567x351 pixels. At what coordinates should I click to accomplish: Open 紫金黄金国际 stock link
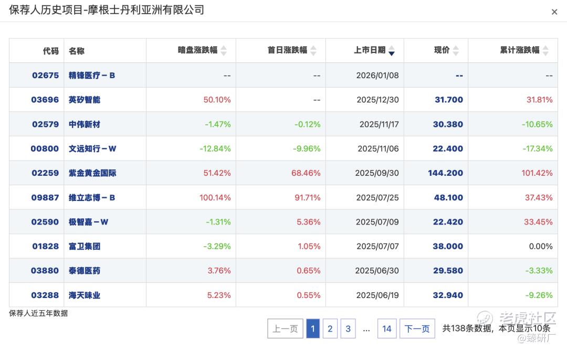(92, 173)
